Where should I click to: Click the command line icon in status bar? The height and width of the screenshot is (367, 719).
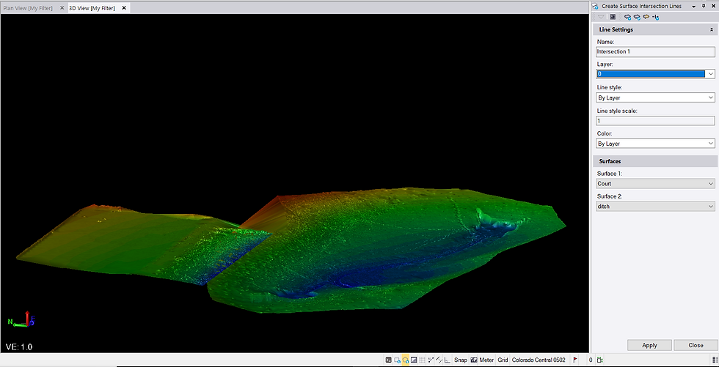tap(388, 360)
